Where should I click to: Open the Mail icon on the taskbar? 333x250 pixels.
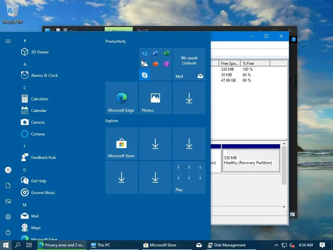[199, 245]
